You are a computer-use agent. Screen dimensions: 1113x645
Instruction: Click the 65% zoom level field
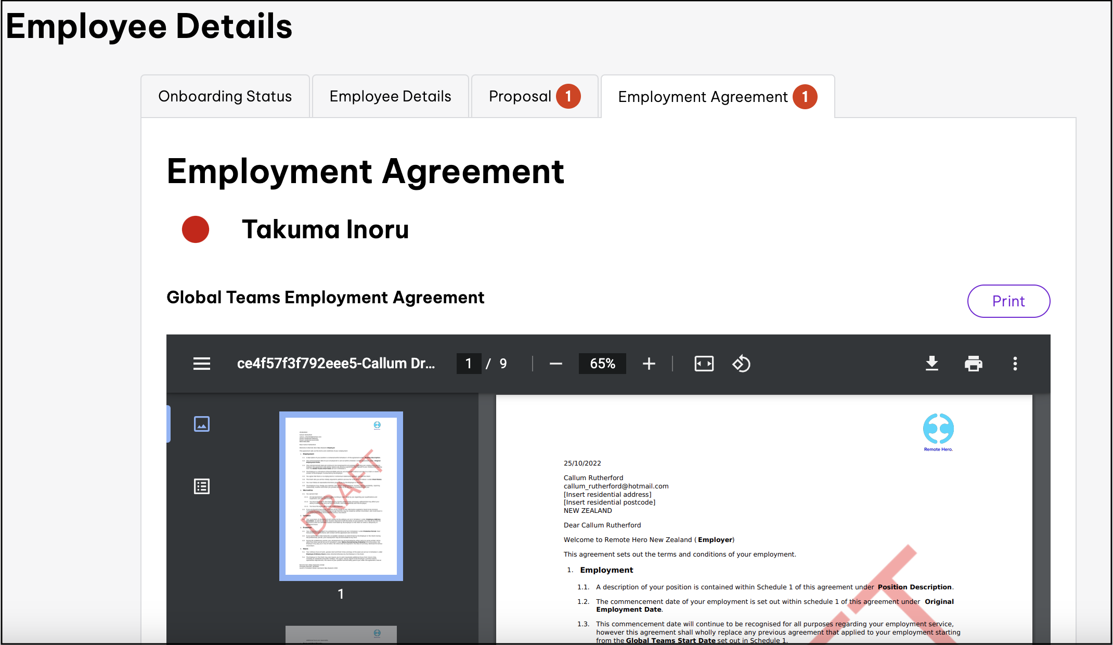pos(602,364)
